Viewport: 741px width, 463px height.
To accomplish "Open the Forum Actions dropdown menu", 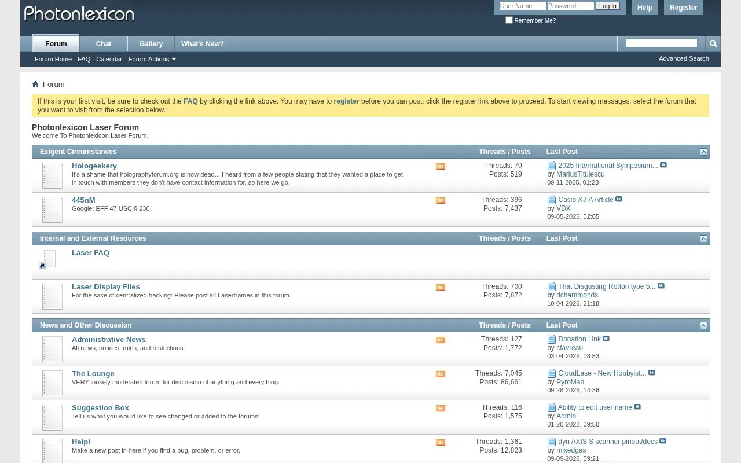I will click(x=152, y=59).
